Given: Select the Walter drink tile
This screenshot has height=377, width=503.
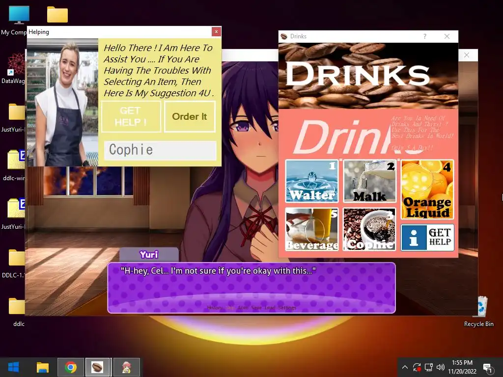Looking at the screenshot, I should tap(311, 181).
